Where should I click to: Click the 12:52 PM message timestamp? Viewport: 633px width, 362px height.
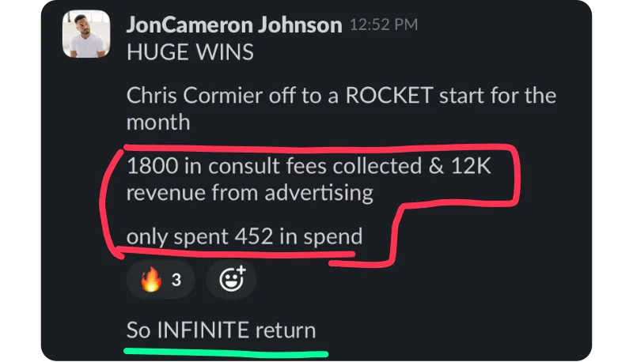coord(383,25)
